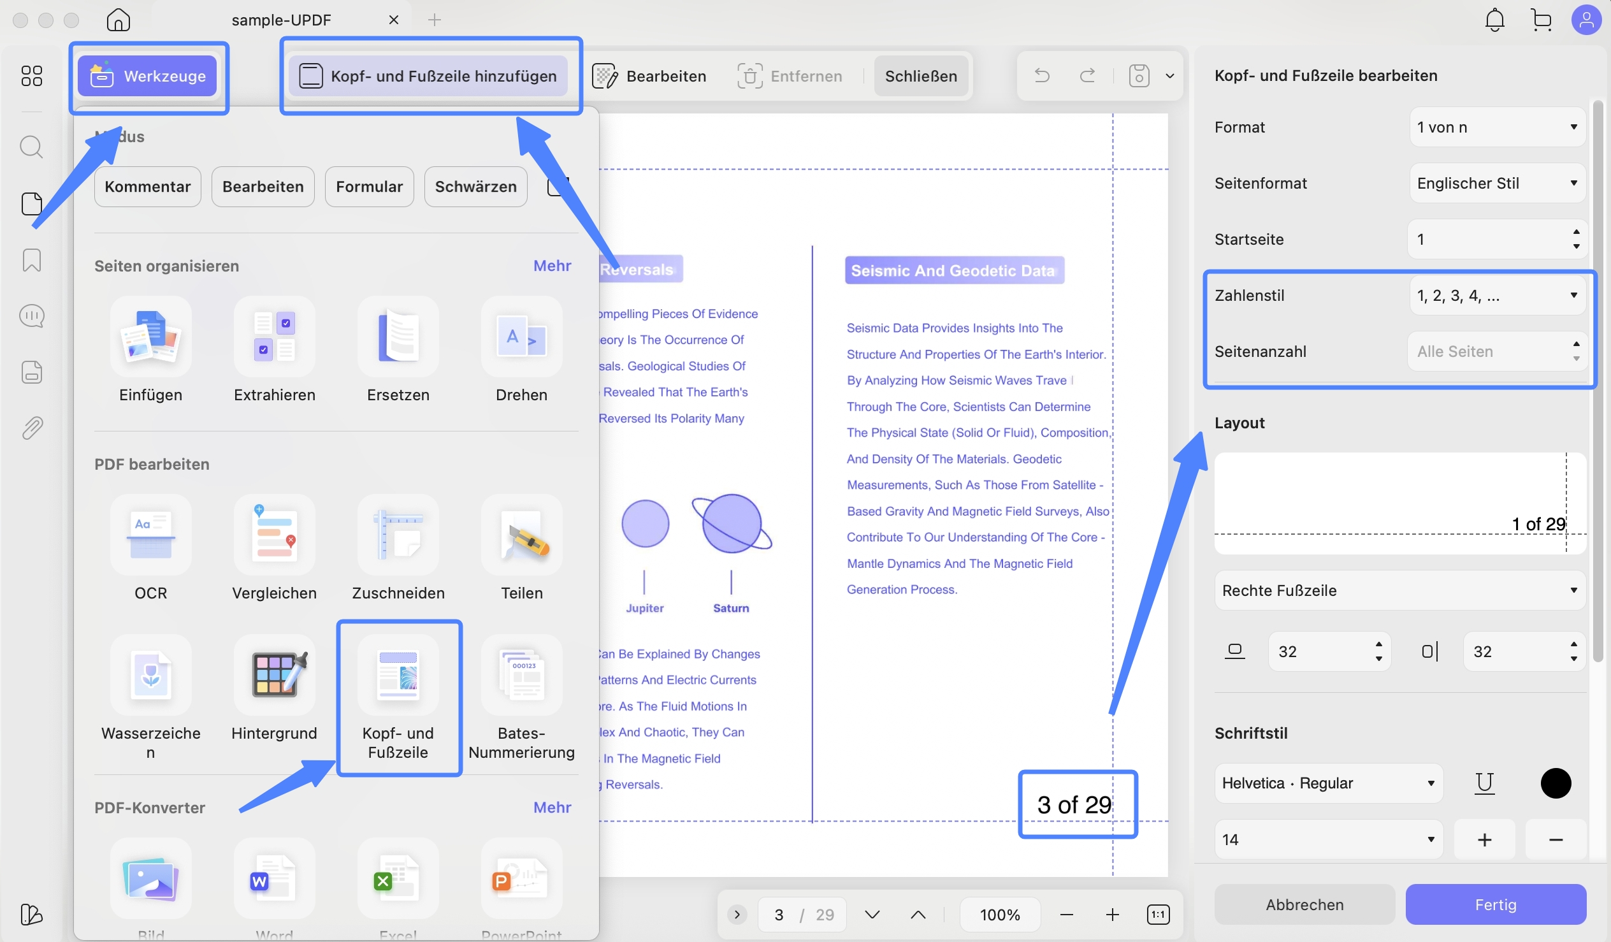
Task: Open the search icon in left sidebar
Action: pyautogui.click(x=31, y=147)
